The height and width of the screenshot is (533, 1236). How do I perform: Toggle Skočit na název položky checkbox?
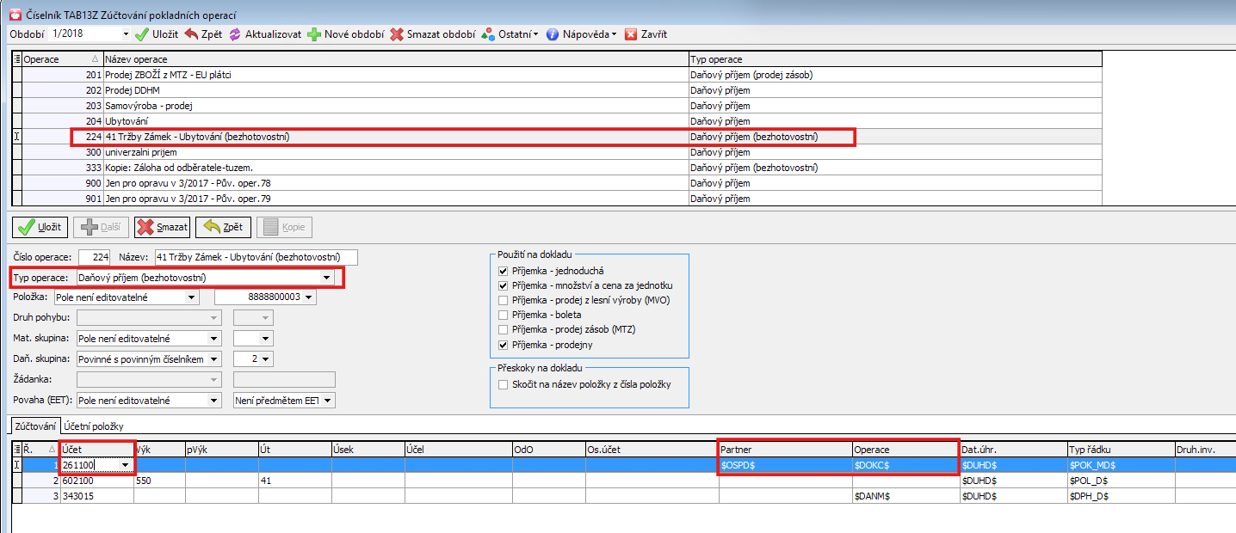pos(504,384)
